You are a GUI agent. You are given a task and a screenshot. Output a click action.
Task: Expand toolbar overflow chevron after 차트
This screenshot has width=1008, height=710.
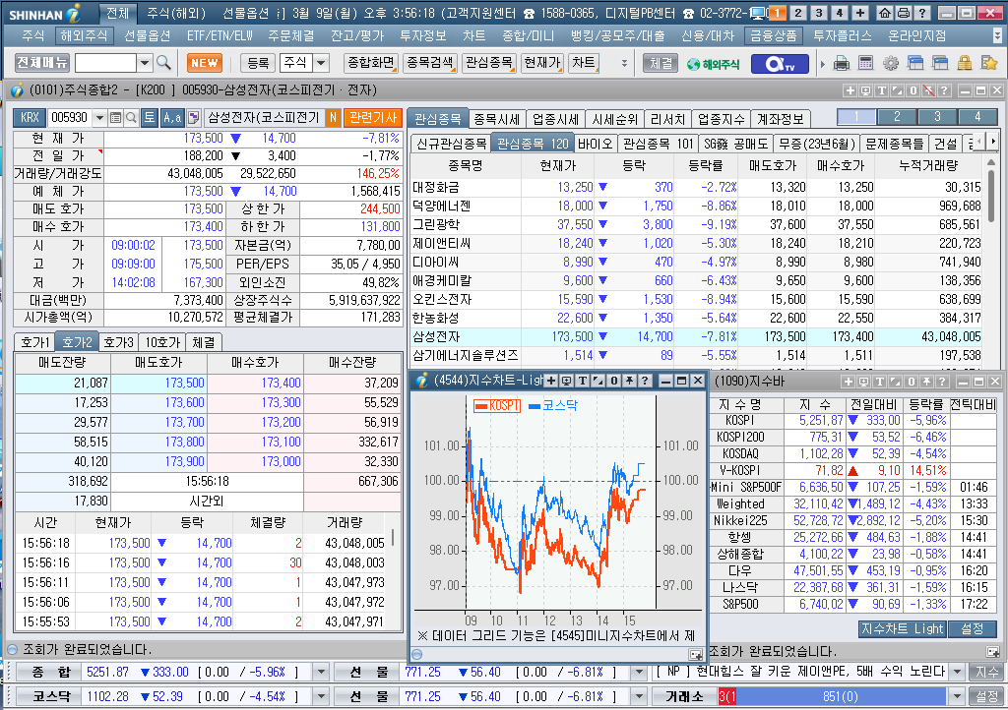coord(623,64)
